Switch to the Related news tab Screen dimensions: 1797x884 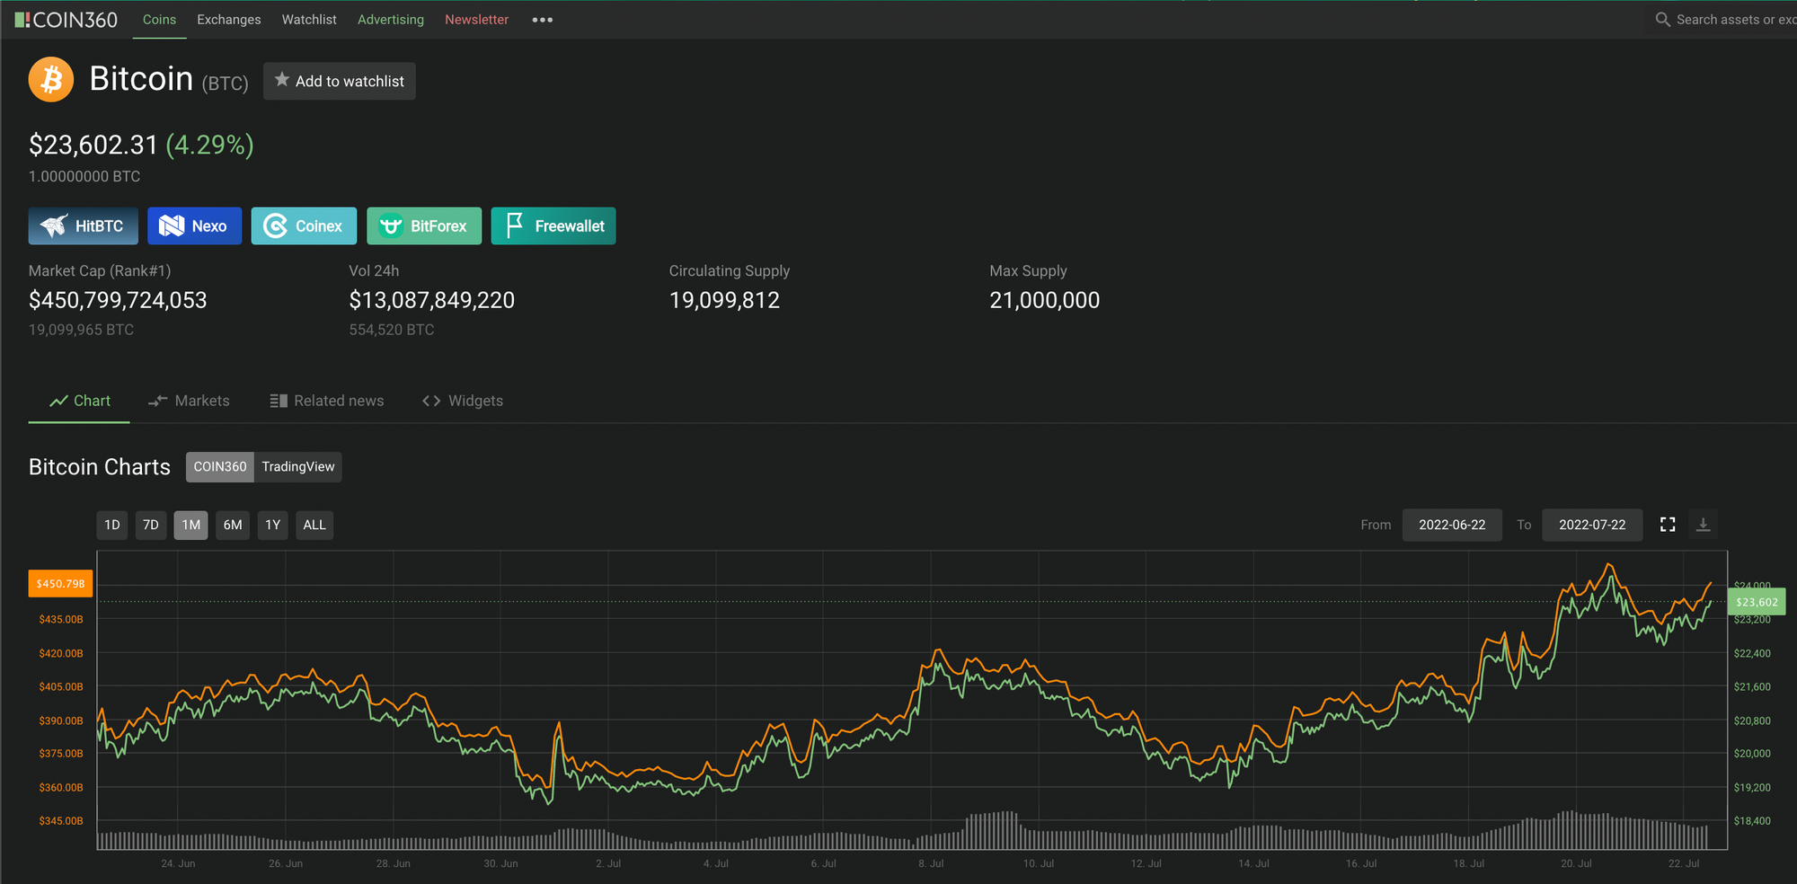326,401
